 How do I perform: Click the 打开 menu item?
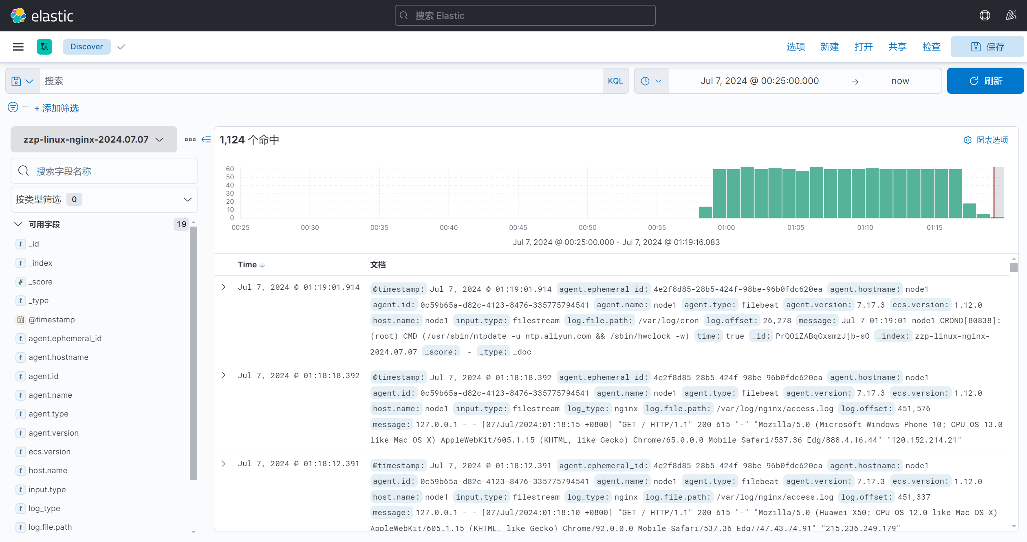(864, 47)
